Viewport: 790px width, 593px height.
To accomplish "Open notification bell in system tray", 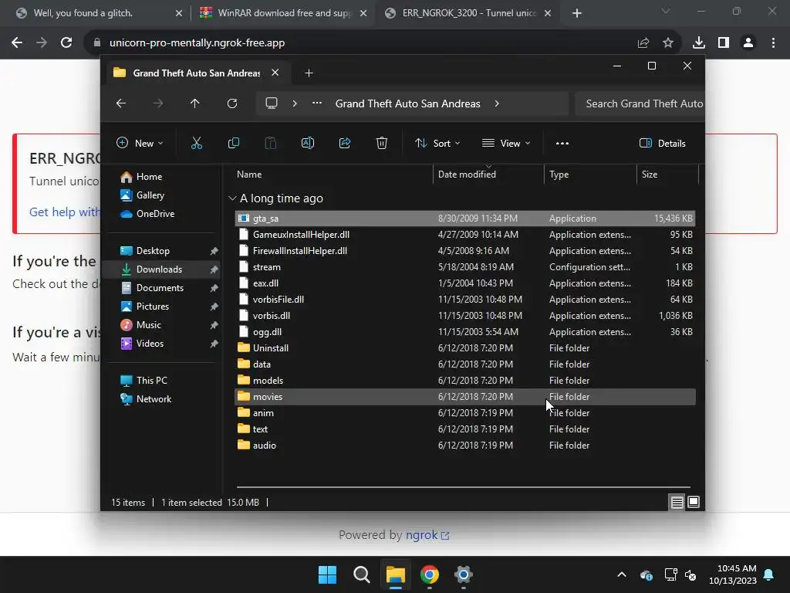I will click(x=769, y=574).
